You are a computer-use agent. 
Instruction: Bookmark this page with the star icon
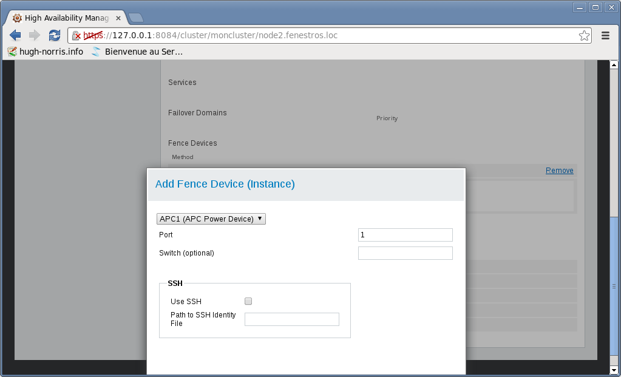pos(584,36)
